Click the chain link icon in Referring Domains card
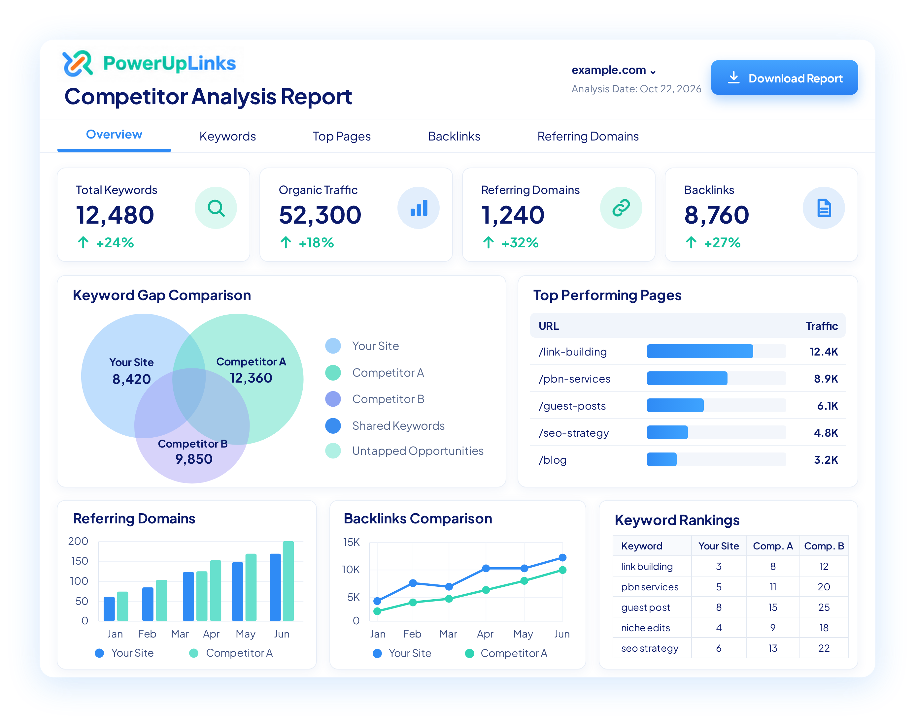Image resolution: width=915 pixels, height=717 pixels. (x=621, y=208)
